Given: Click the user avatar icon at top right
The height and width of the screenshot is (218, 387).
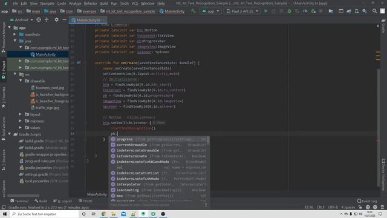Looking at the screenshot, I should pyautogui.click(x=383, y=11).
